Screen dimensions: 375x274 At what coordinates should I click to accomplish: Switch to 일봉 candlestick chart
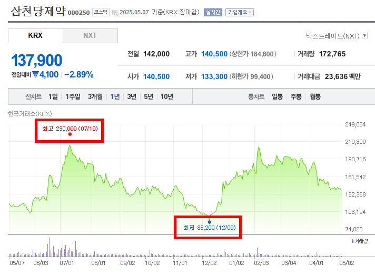coord(277,96)
